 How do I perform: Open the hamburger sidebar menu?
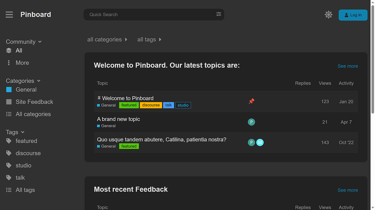click(x=9, y=14)
